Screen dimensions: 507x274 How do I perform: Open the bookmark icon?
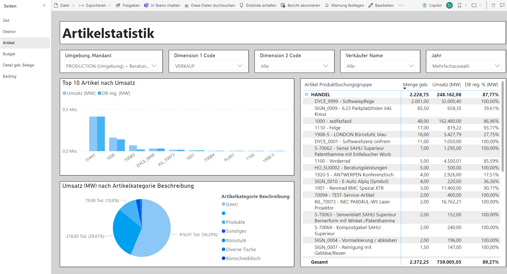click(x=460, y=5)
